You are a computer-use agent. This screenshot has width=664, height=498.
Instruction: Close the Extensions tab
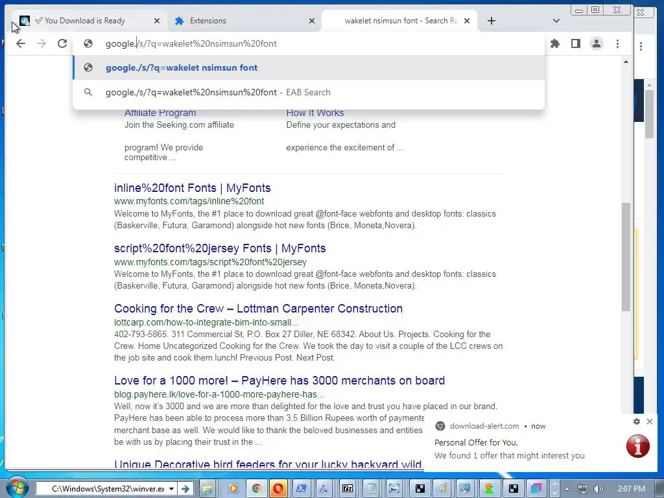click(312, 21)
